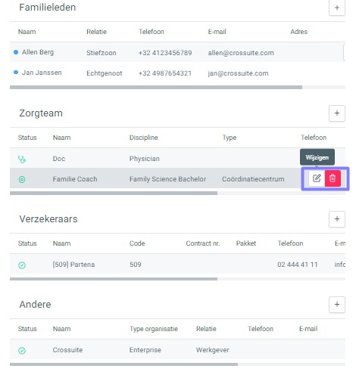Click the stethoscope status icon for Doc

(22, 160)
